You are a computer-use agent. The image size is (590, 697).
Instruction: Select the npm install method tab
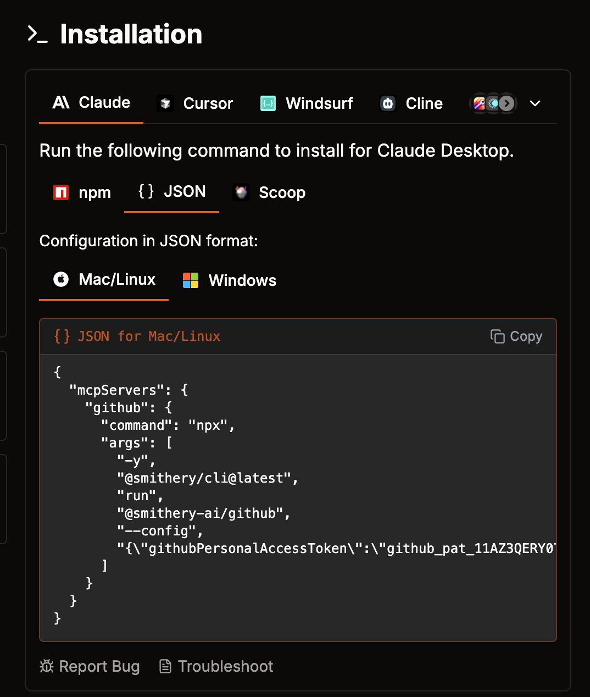pyautogui.click(x=82, y=192)
